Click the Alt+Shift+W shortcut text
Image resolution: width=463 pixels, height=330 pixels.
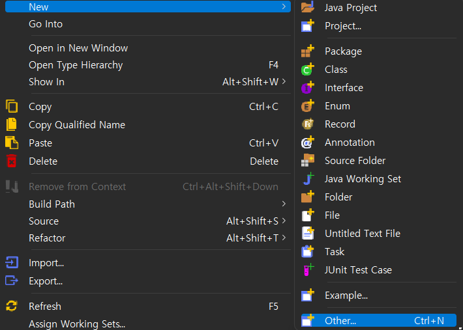pyautogui.click(x=250, y=82)
